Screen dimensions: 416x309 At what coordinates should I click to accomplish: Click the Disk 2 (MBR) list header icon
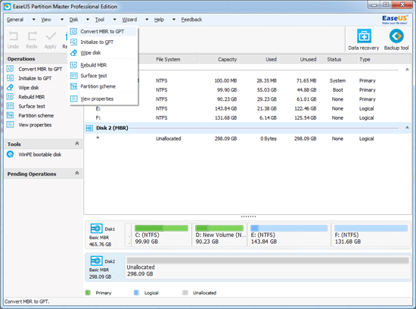click(x=89, y=128)
